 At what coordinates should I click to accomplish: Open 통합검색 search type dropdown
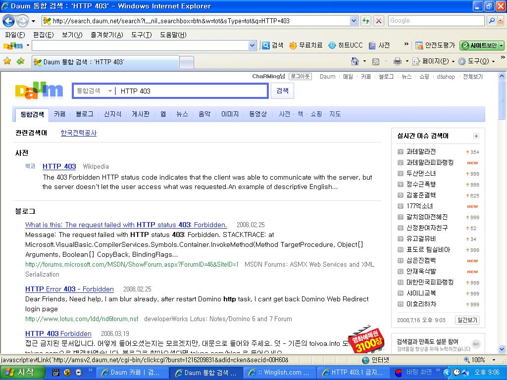click(x=110, y=91)
